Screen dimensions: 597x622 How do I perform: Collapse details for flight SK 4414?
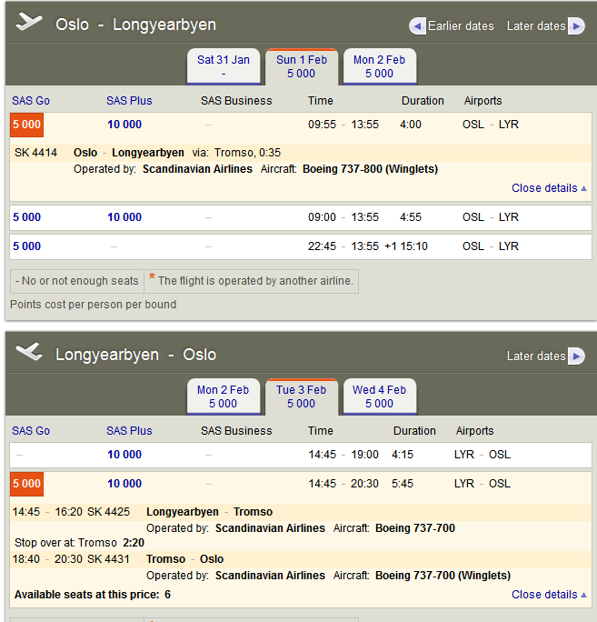click(x=549, y=188)
